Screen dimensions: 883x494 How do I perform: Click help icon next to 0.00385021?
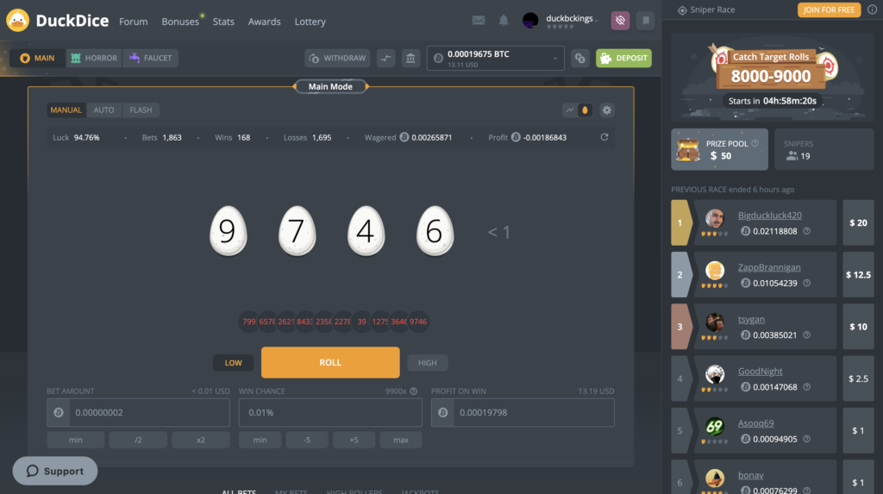coord(806,335)
